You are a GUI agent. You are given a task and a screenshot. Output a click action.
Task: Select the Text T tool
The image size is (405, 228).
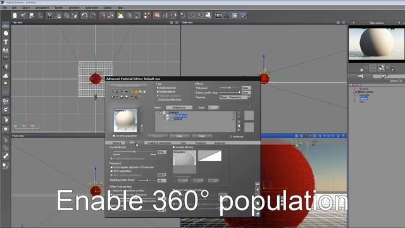[x=6, y=42]
